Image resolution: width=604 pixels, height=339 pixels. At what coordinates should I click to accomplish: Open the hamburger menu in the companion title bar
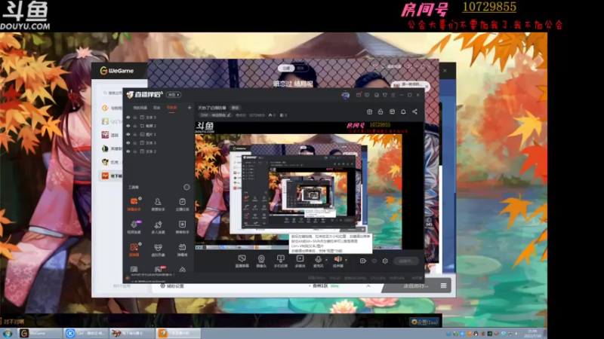(393, 95)
